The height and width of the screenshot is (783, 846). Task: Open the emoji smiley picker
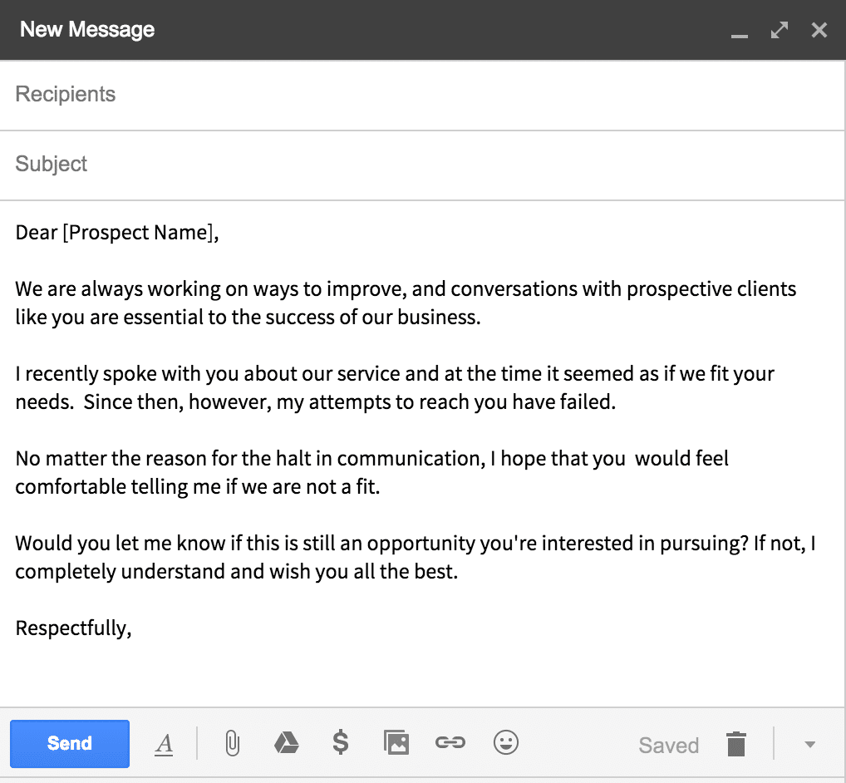click(x=506, y=742)
